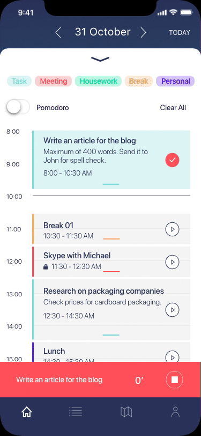The image size is (201, 436).
Task: Open the task list icon in bottom bar
Action: tap(76, 412)
